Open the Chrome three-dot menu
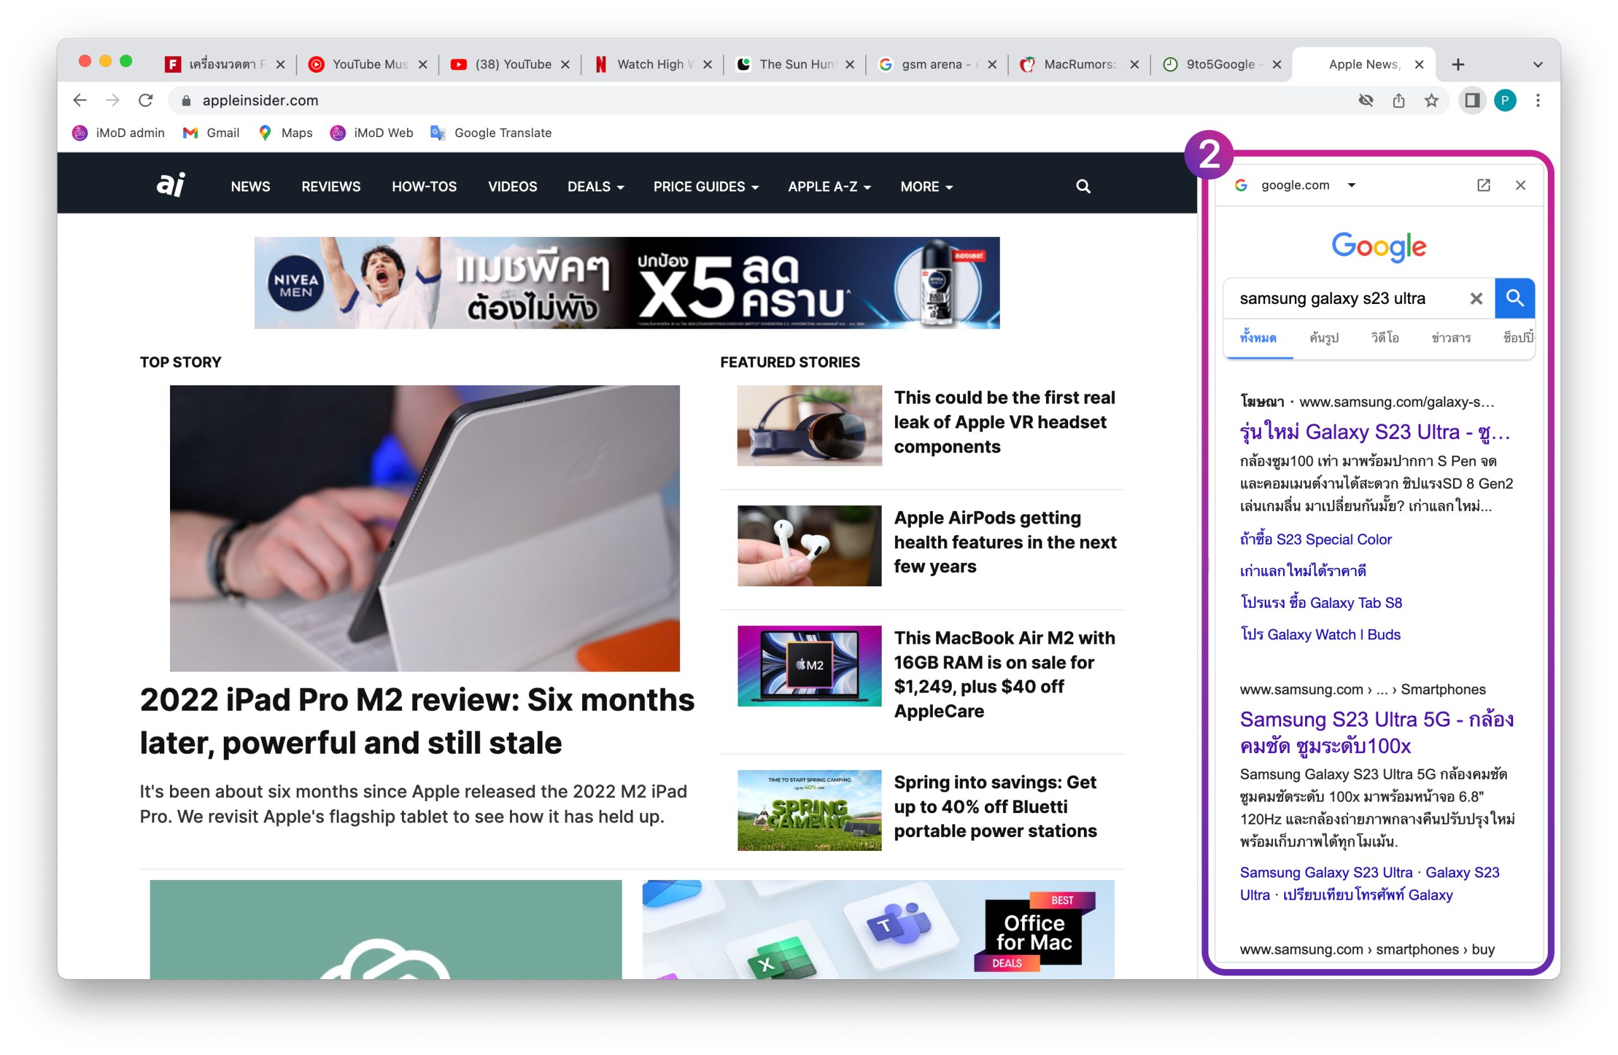Screen dimensions: 1618x1055 1538,100
